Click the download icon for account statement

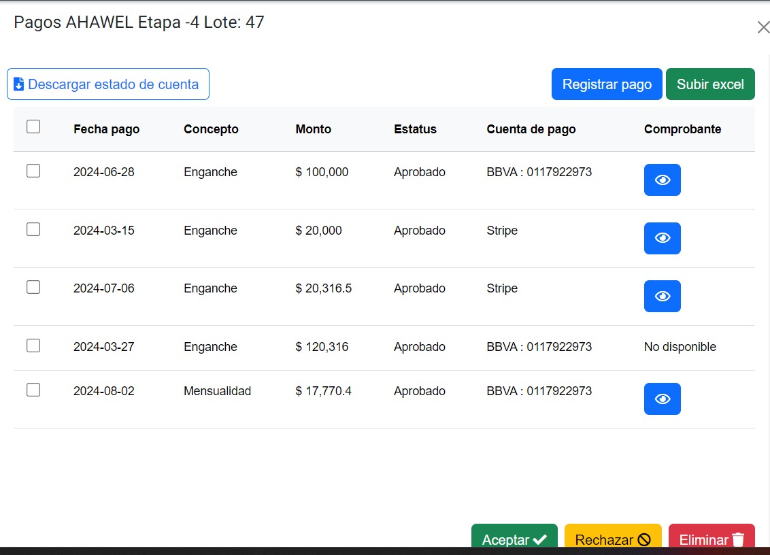click(x=19, y=84)
